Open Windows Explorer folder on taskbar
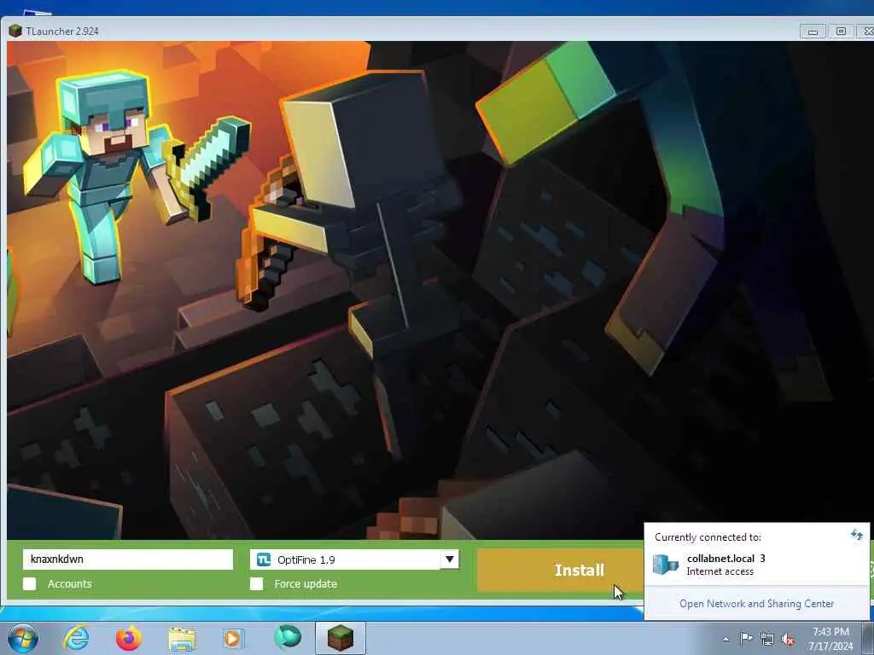The height and width of the screenshot is (655, 874). pyautogui.click(x=181, y=639)
